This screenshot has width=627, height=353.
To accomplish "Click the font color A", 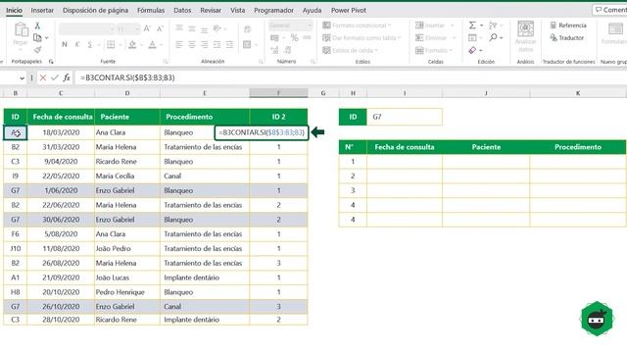I will point(153,44).
